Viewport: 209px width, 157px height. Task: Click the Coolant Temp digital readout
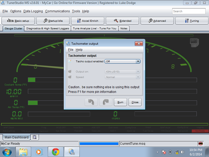coord(15,80)
